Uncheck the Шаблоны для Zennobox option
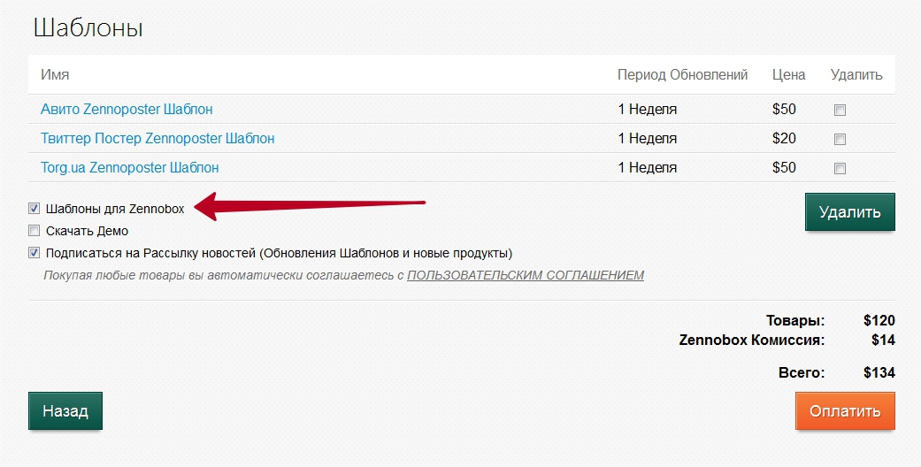 point(35,209)
